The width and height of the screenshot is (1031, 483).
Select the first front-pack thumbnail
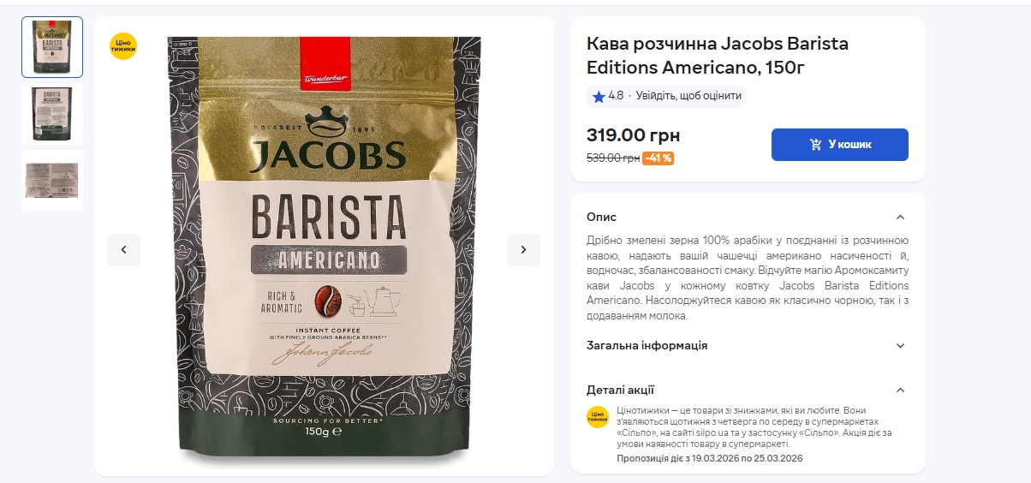click(x=52, y=47)
